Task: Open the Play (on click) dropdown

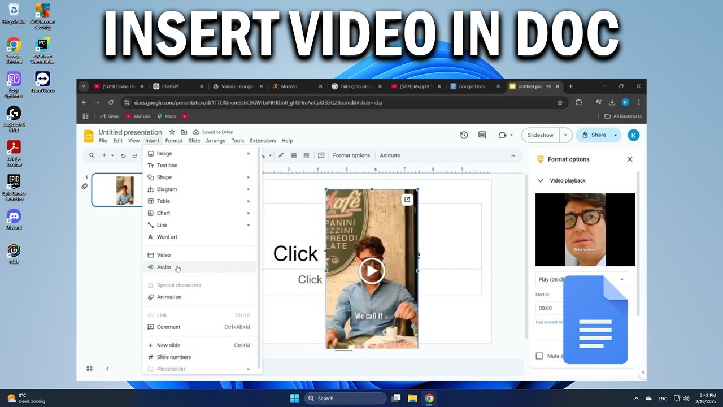Action: [x=582, y=279]
